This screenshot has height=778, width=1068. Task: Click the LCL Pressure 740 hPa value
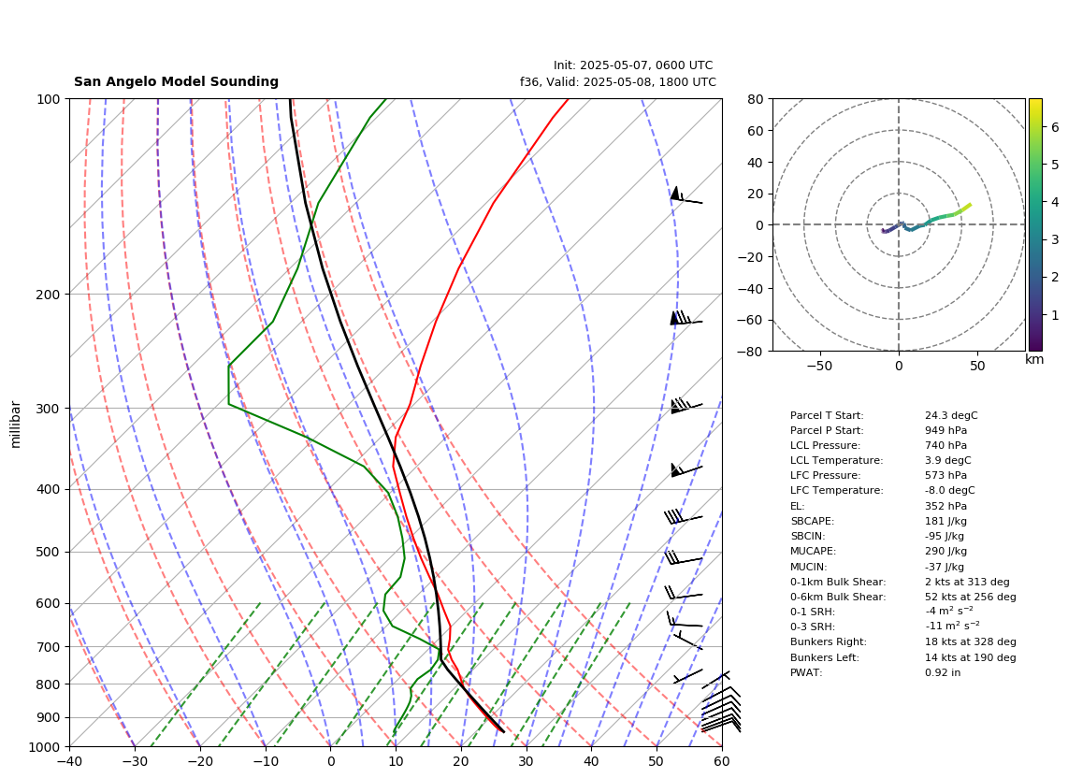point(945,445)
